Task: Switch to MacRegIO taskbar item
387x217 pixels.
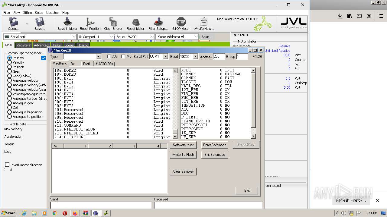Action: (x=96, y=213)
